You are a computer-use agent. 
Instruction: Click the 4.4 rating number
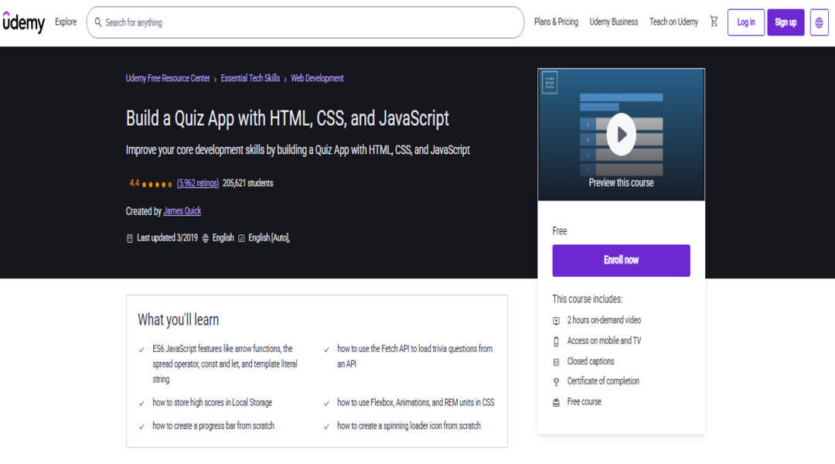tap(135, 183)
